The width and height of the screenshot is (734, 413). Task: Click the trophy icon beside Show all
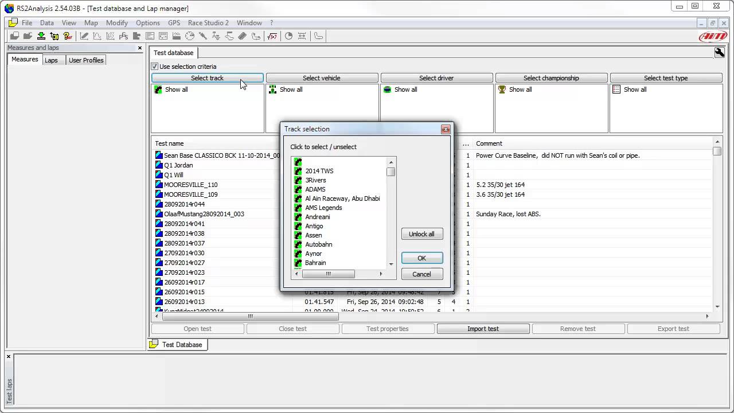[502, 89]
